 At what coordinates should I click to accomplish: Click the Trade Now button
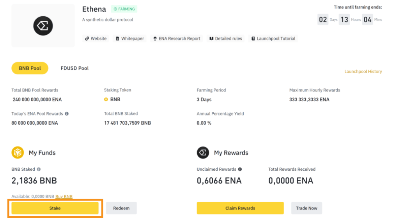[306, 208]
